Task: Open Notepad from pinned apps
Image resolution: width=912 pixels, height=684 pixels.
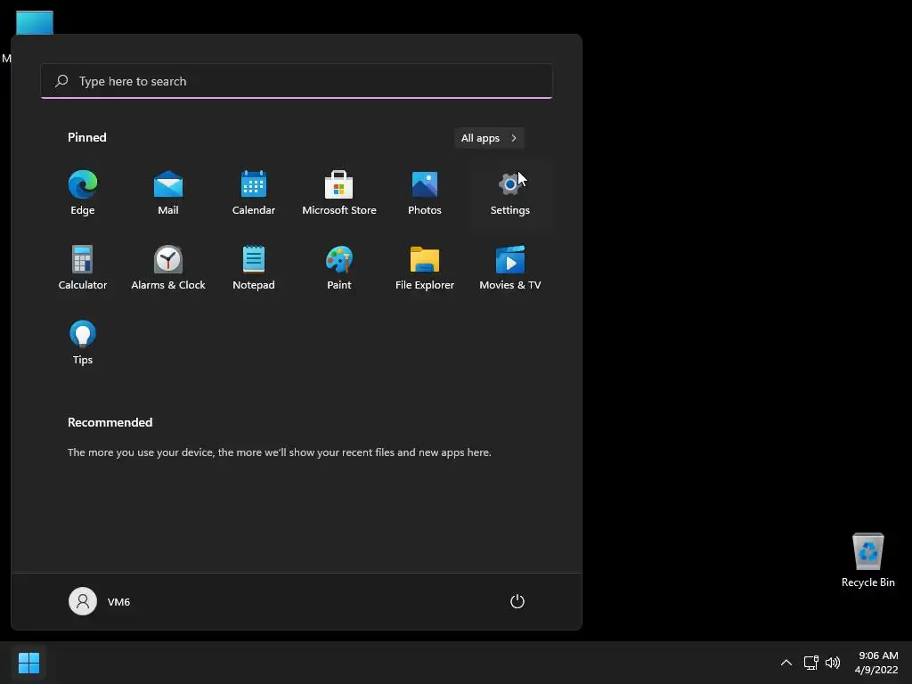Action: click(x=254, y=267)
